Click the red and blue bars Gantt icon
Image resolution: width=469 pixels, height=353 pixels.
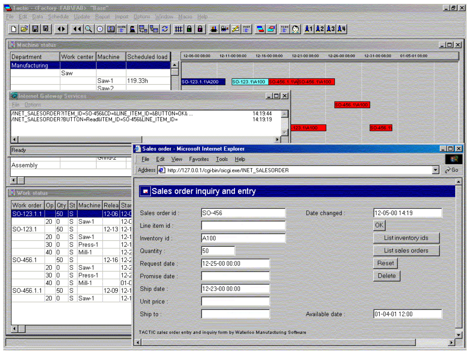point(260,29)
